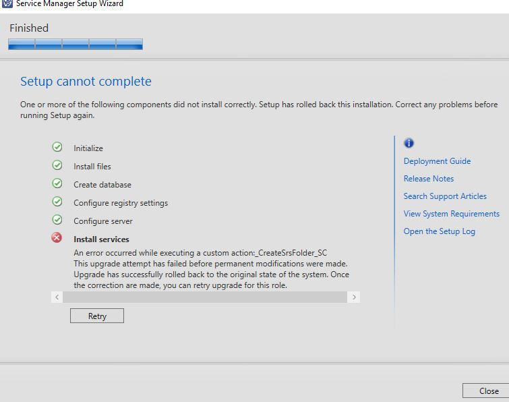Click the Finished progress bar

tap(76, 44)
